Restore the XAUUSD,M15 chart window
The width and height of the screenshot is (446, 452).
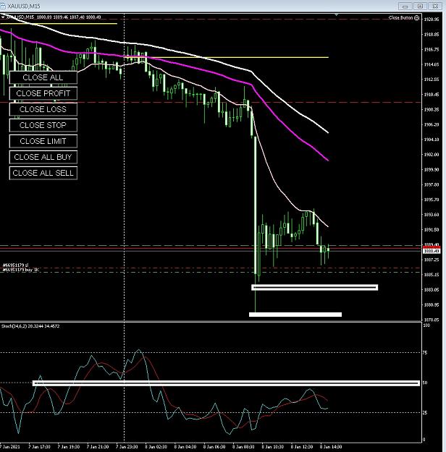(420, 6)
